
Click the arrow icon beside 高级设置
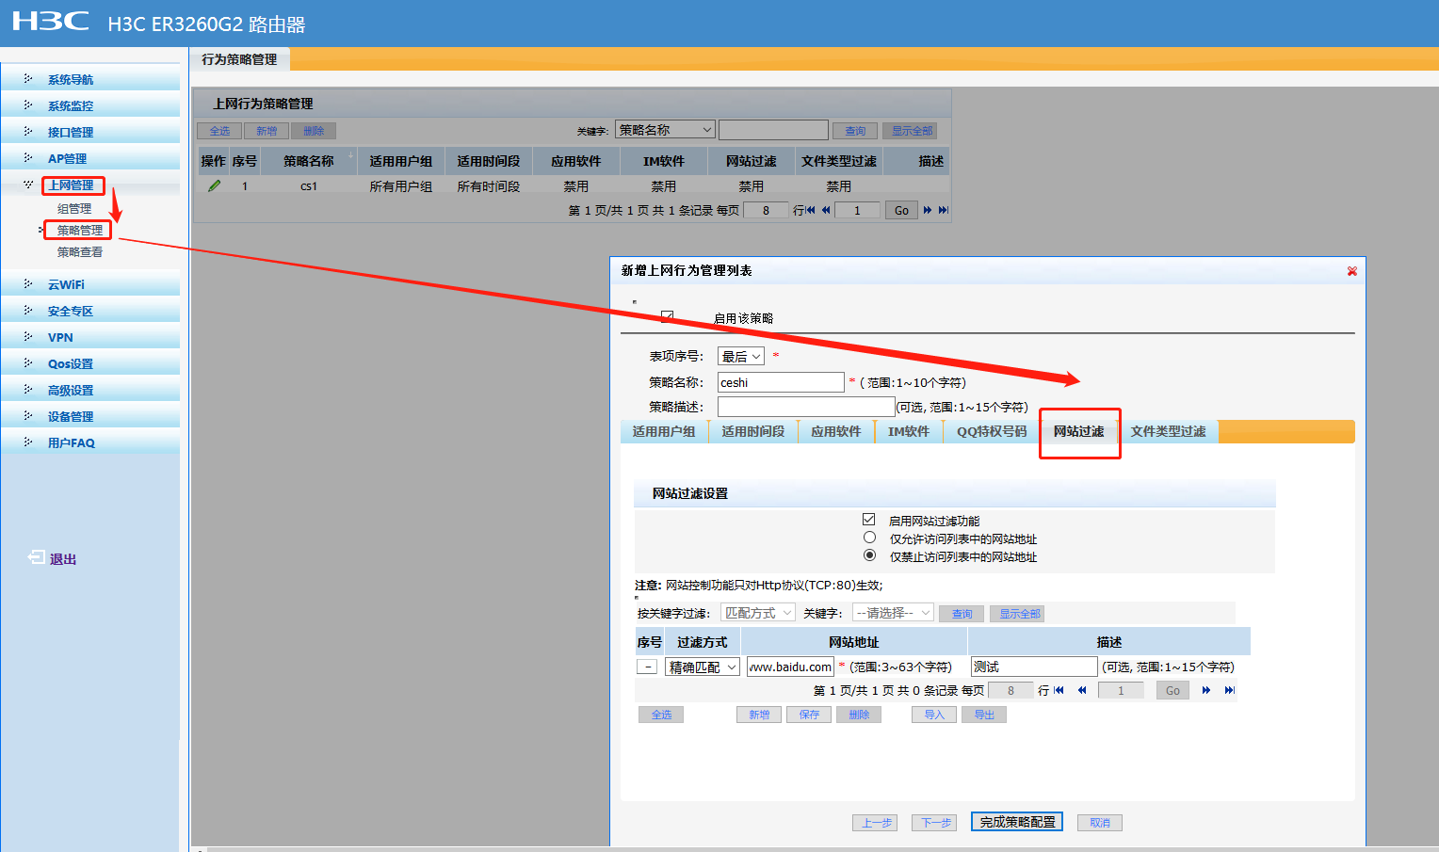tap(28, 390)
